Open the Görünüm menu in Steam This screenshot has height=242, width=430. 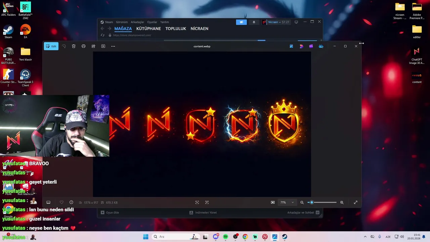click(122, 22)
